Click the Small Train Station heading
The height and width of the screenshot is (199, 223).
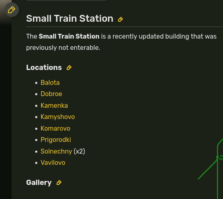[x=70, y=18]
